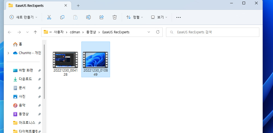Open 바탕 화면 in sidebar
273x133 pixels.
(23, 70)
